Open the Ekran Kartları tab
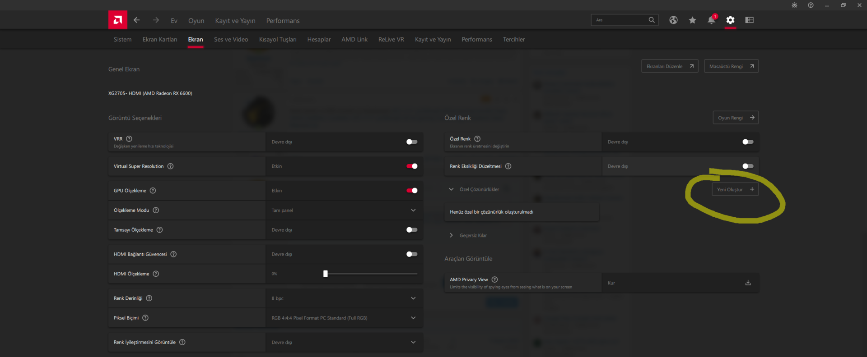Image resolution: width=867 pixels, height=357 pixels. pyautogui.click(x=160, y=40)
